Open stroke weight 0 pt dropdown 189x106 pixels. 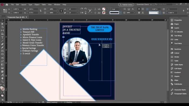120,9
